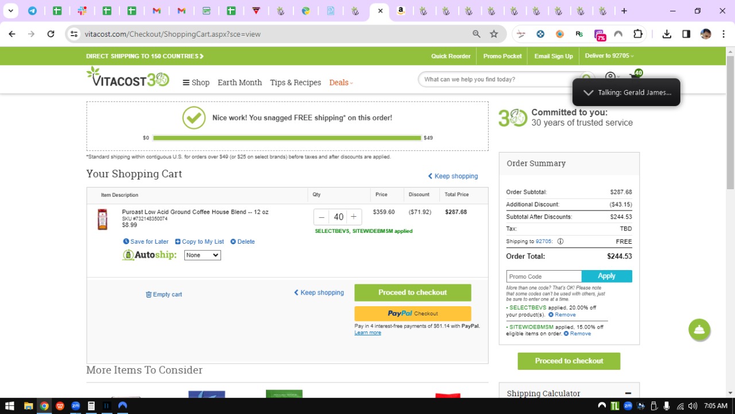This screenshot has height=414, width=735.
Task: Click the quantity field showing 40
Action: [338, 217]
